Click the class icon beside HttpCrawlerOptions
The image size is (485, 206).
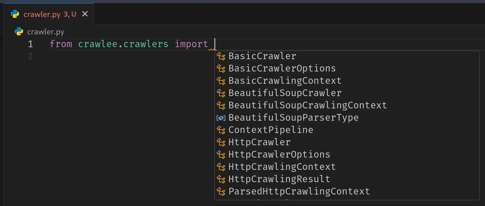click(x=221, y=154)
